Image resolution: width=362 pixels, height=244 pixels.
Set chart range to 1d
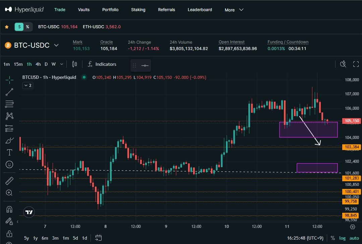coord(85,238)
